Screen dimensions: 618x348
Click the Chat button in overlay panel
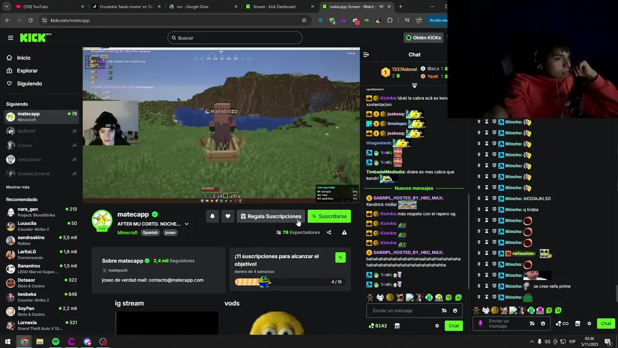[606, 323]
